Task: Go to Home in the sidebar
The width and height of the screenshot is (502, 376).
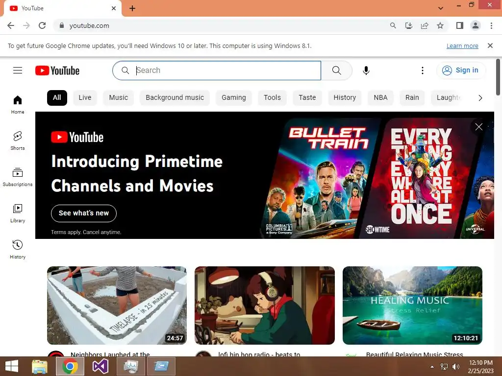Action: (x=18, y=105)
